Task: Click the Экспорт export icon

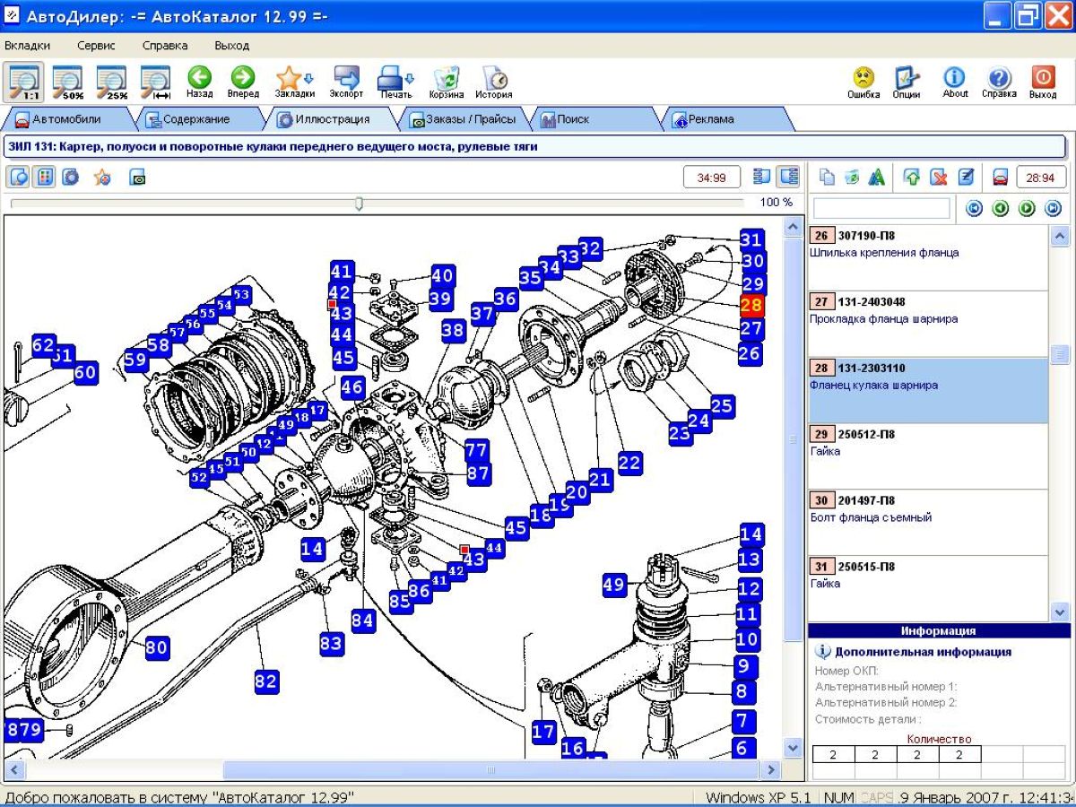Action: pyautogui.click(x=346, y=82)
